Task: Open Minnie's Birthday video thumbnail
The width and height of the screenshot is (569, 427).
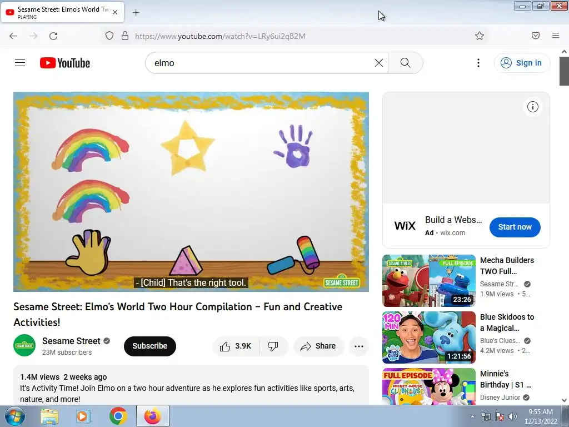Action: coord(428,386)
